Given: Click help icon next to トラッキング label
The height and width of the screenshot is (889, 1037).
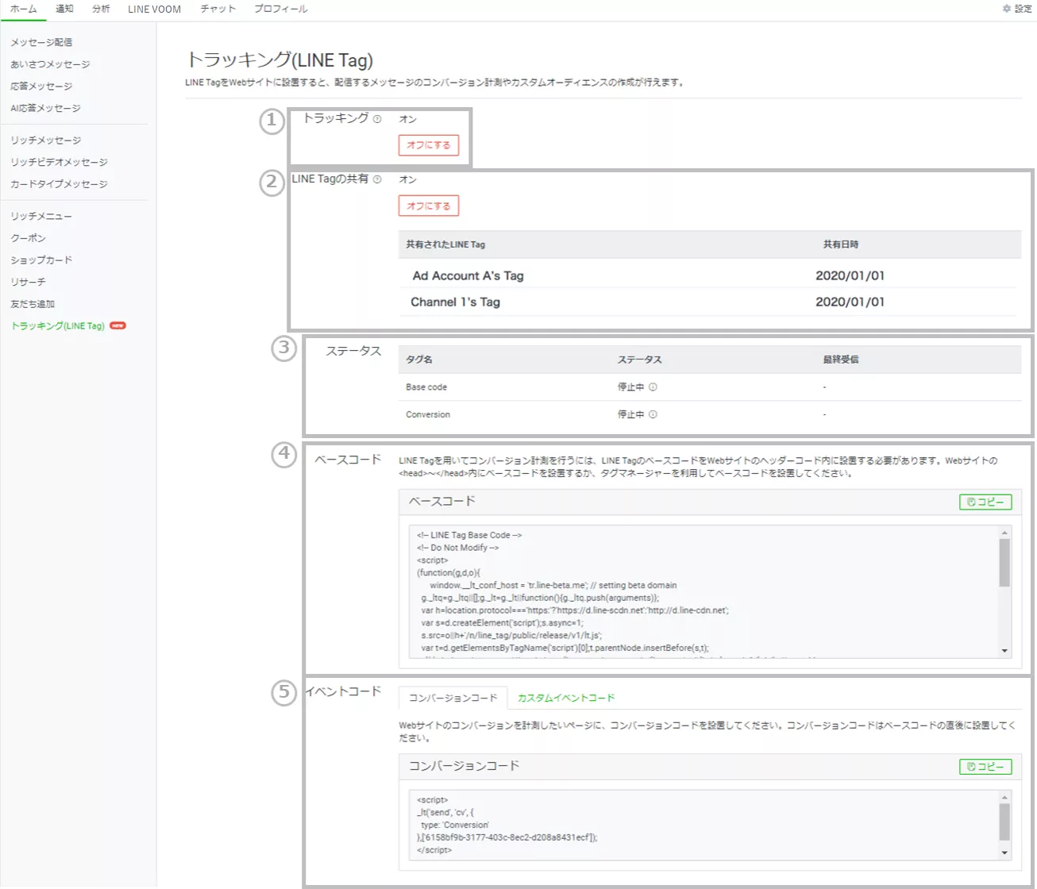Looking at the screenshot, I should point(377,119).
